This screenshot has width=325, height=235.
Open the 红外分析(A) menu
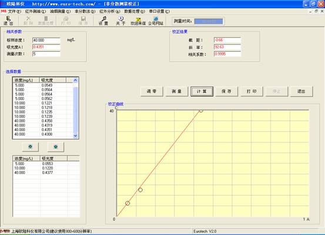pos(110,11)
